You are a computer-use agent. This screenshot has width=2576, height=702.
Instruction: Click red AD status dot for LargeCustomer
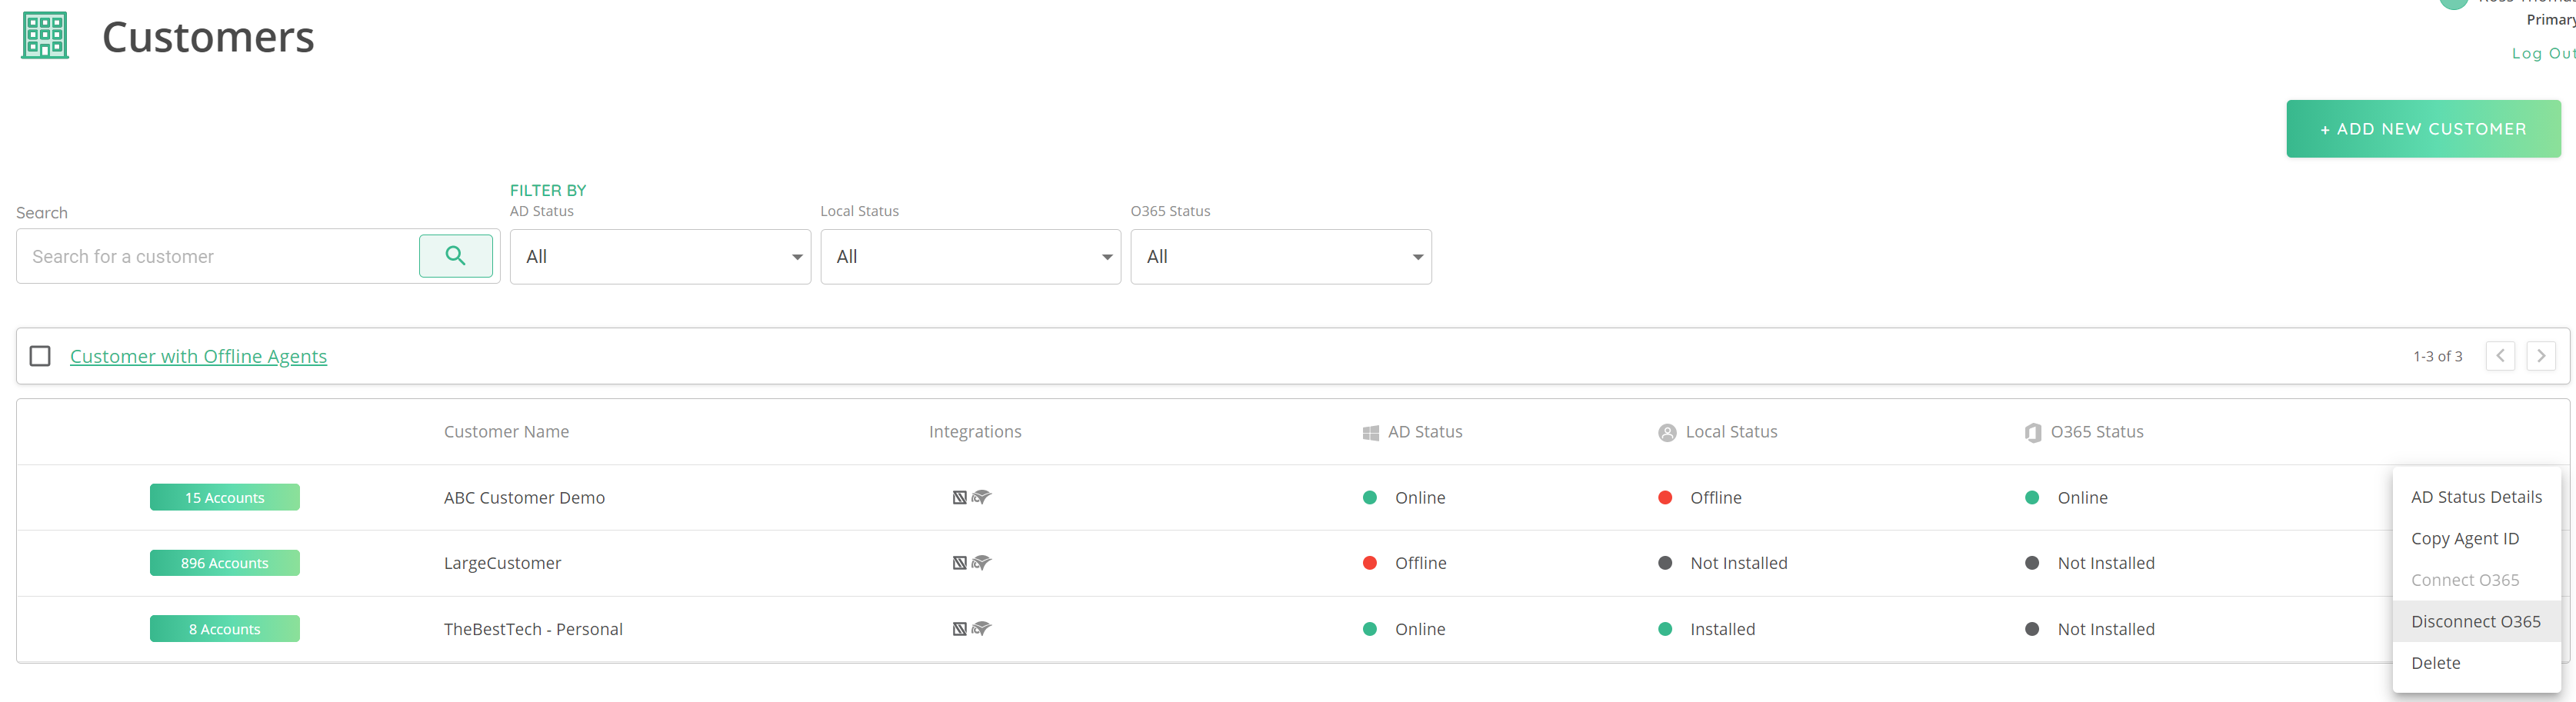click(1370, 563)
